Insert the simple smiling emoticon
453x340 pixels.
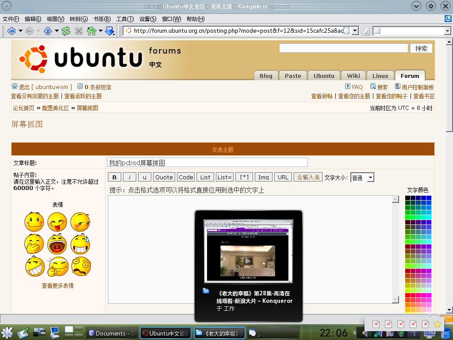pyautogui.click(x=34, y=222)
